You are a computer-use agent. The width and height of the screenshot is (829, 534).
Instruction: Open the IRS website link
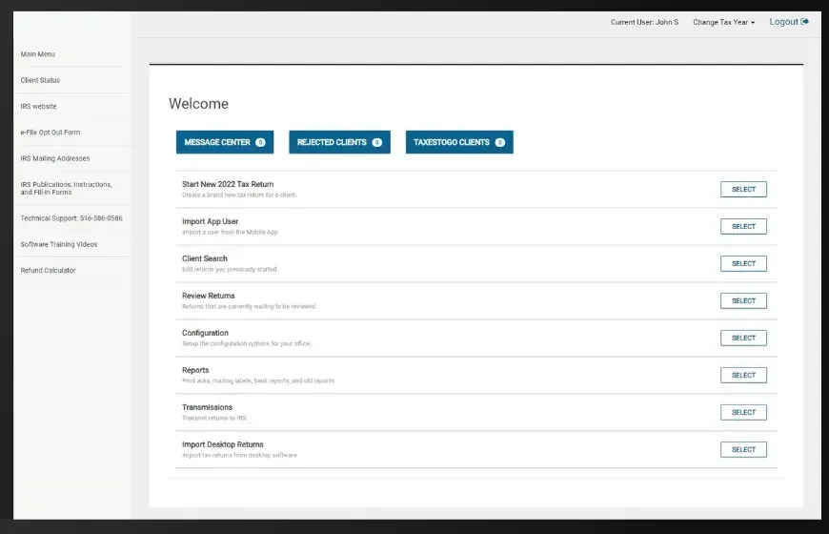pyautogui.click(x=38, y=107)
